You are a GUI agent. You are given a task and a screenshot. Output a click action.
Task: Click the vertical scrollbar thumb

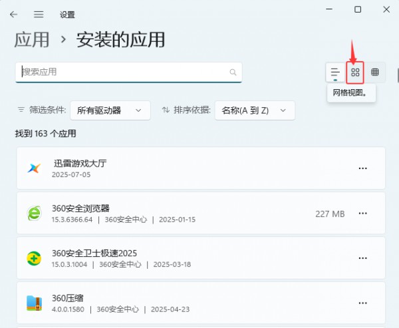tap(398, 75)
